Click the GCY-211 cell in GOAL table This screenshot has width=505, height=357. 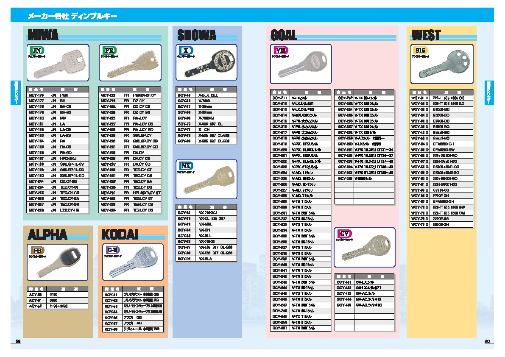tap(280, 98)
